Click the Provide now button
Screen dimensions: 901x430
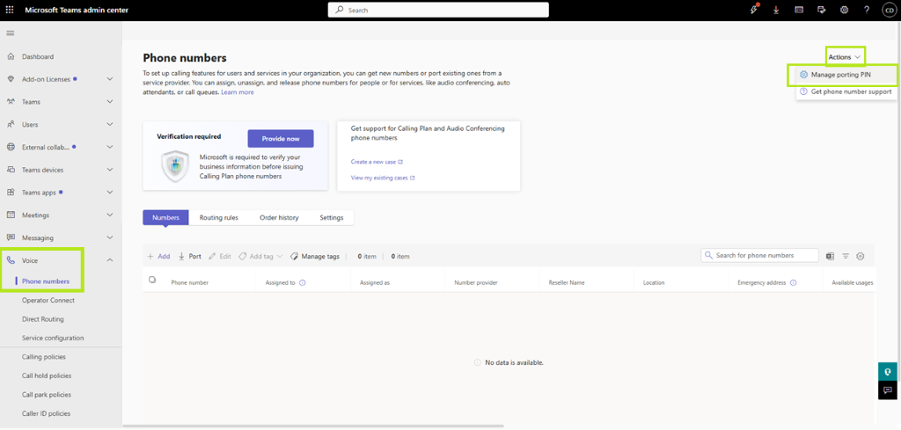pyautogui.click(x=281, y=139)
